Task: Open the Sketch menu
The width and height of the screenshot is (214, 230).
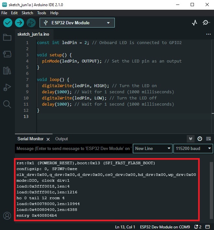Action: [x=27, y=13]
